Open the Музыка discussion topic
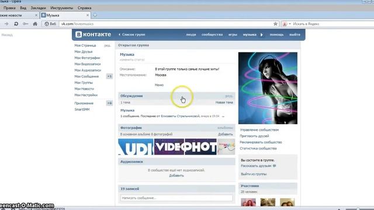Image resolution: width=374 pixels, height=210 pixels. tap(127, 110)
